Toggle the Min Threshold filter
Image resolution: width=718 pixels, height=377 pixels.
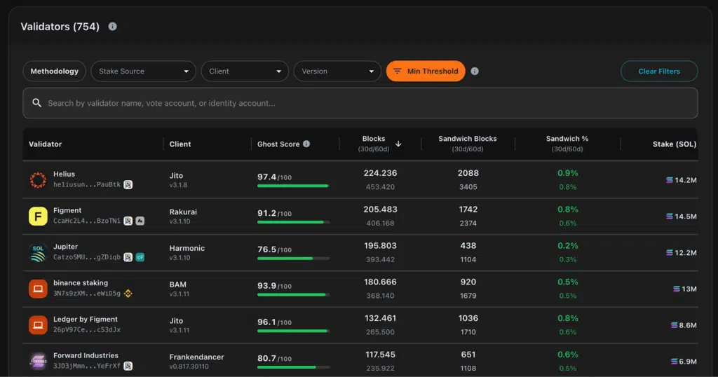pyautogui.click(x=426, y=71)
